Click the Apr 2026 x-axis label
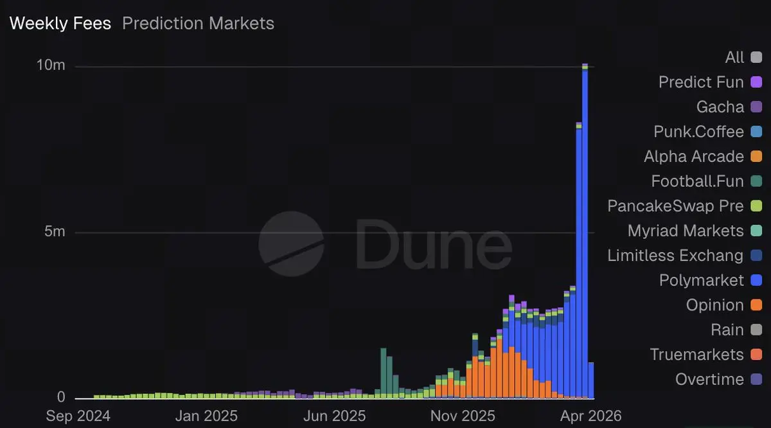This screenshot has width=771, height=428. tap(589, 416)
